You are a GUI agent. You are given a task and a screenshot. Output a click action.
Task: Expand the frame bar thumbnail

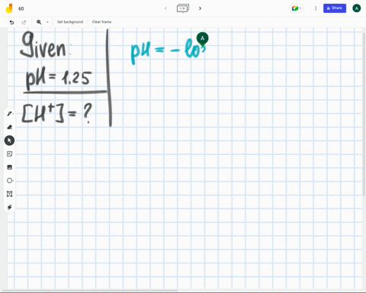[x=183, y=8]
